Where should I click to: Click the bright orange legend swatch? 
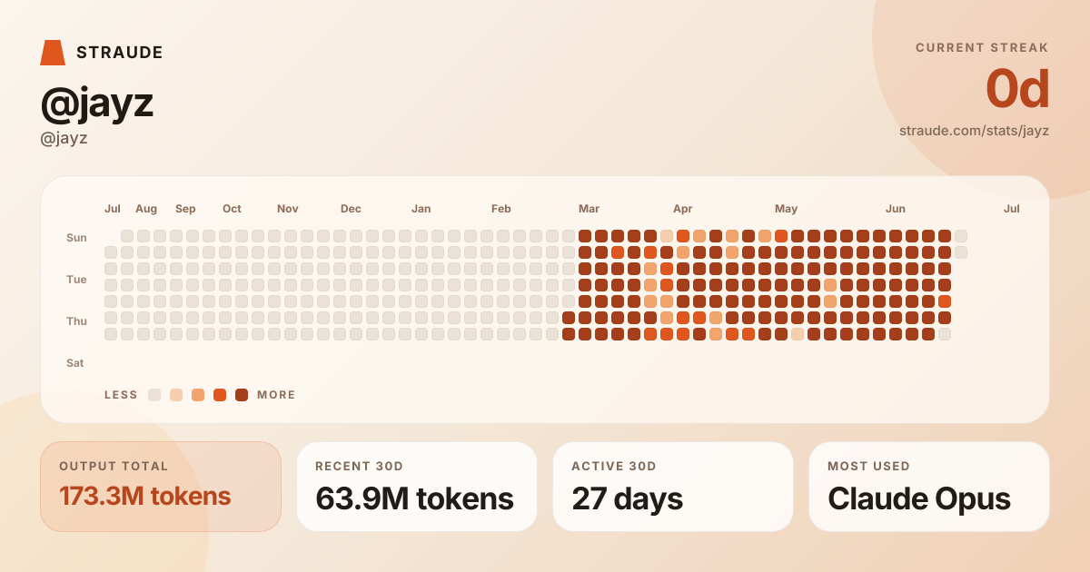(x=220, y=395)
